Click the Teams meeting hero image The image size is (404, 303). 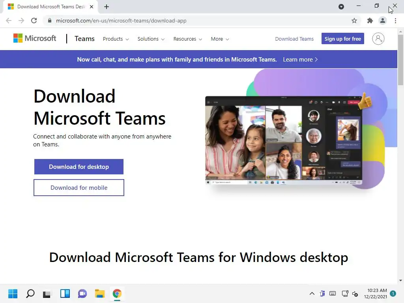(x=284, y=140)
